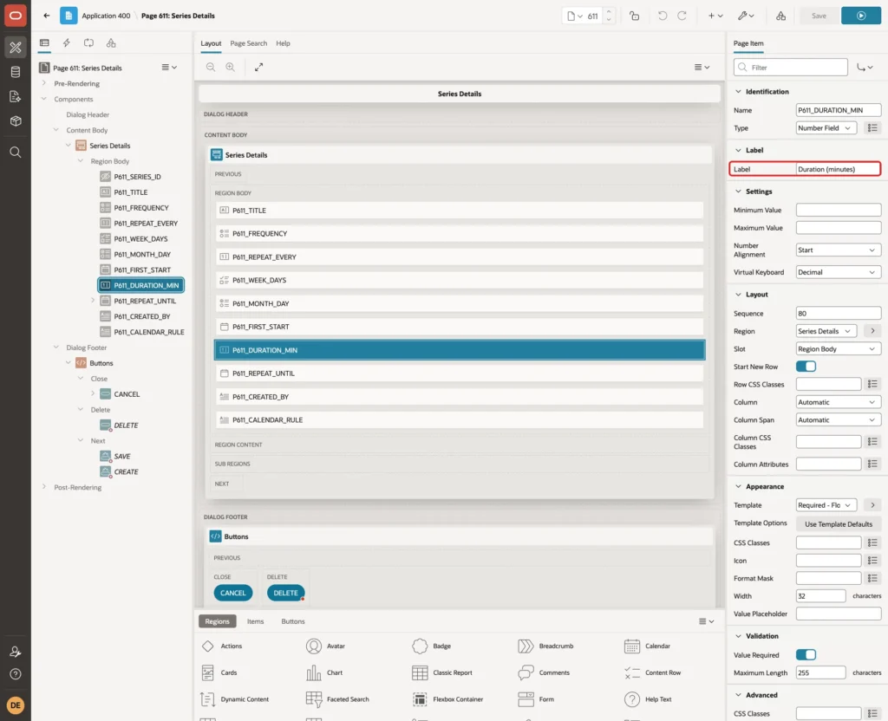Click the sidebar search magnifier icon

coord(16,153)
